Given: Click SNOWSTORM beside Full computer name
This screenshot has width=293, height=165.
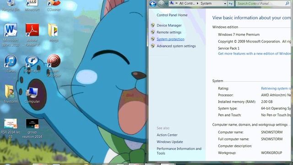Looking at the screenshot, I should tap(271, 139).
